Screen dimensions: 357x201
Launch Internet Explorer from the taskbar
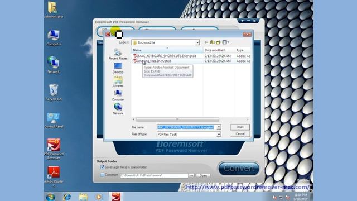pos(67,197)
